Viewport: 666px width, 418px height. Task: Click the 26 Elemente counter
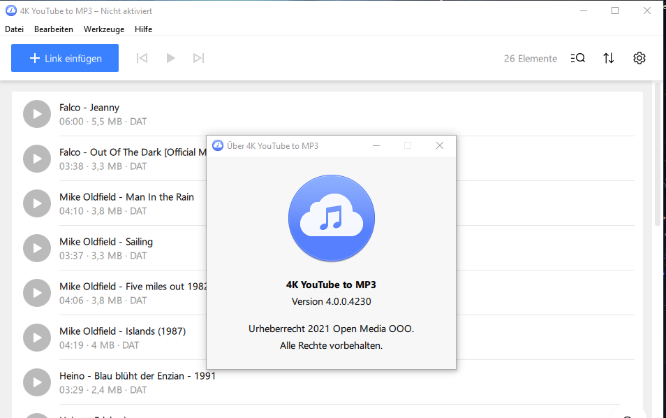click(531, 59)
